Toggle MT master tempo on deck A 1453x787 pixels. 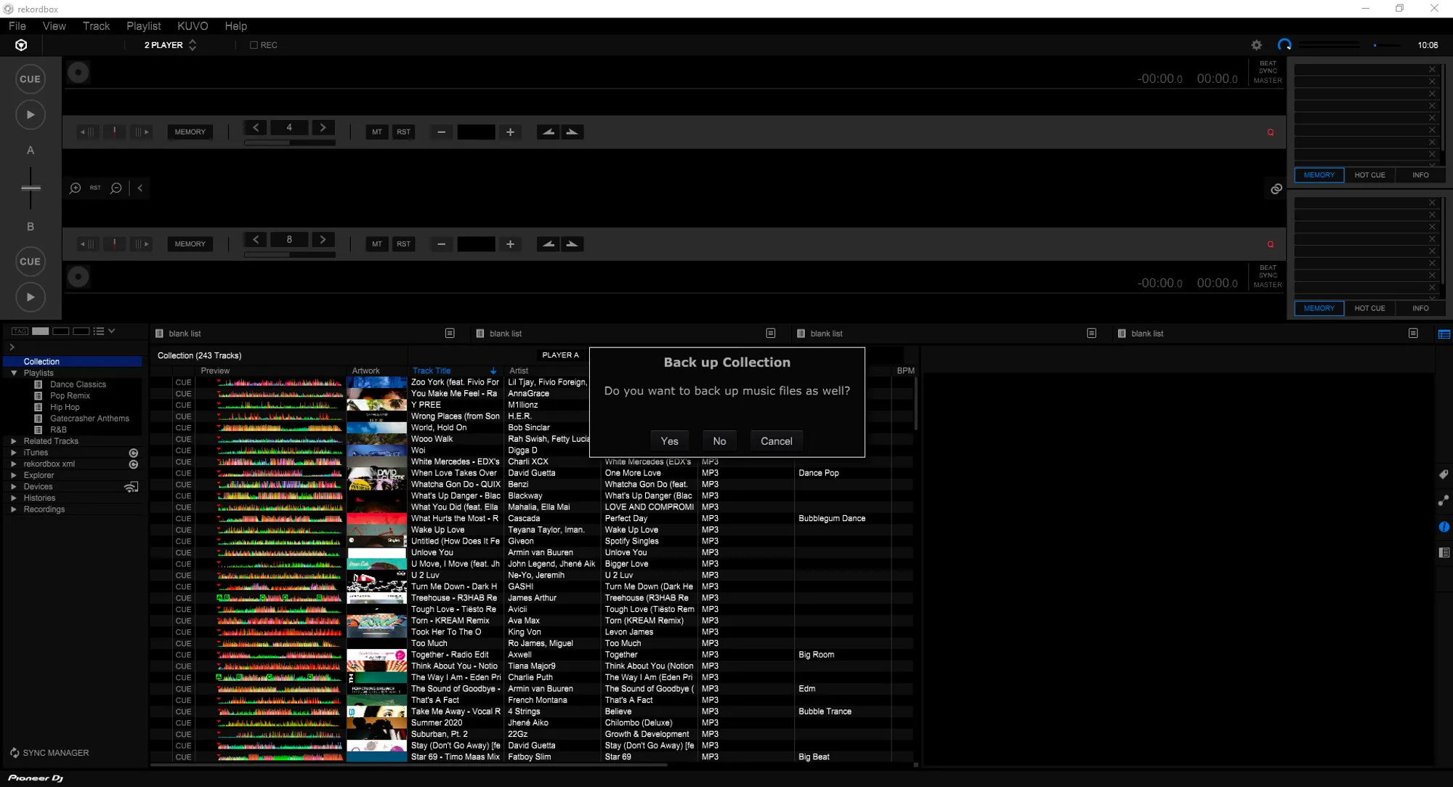[376, 132]
